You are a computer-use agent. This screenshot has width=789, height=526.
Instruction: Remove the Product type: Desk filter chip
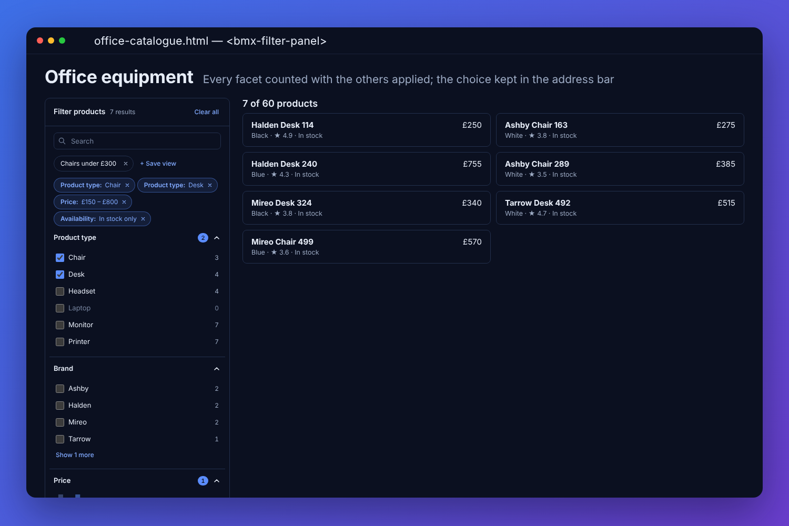pos(210,185)
